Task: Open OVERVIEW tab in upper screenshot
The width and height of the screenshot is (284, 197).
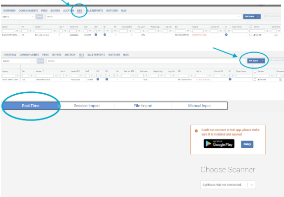Action: pos(9,11)
